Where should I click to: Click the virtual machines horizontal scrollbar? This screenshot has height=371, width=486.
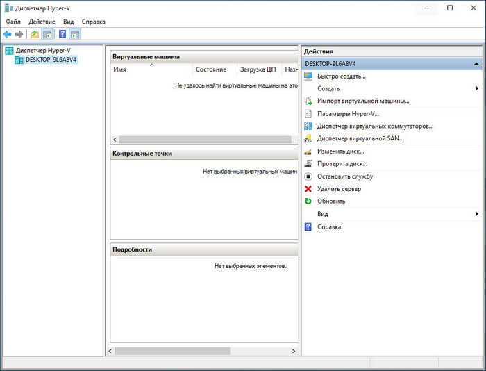205,140
